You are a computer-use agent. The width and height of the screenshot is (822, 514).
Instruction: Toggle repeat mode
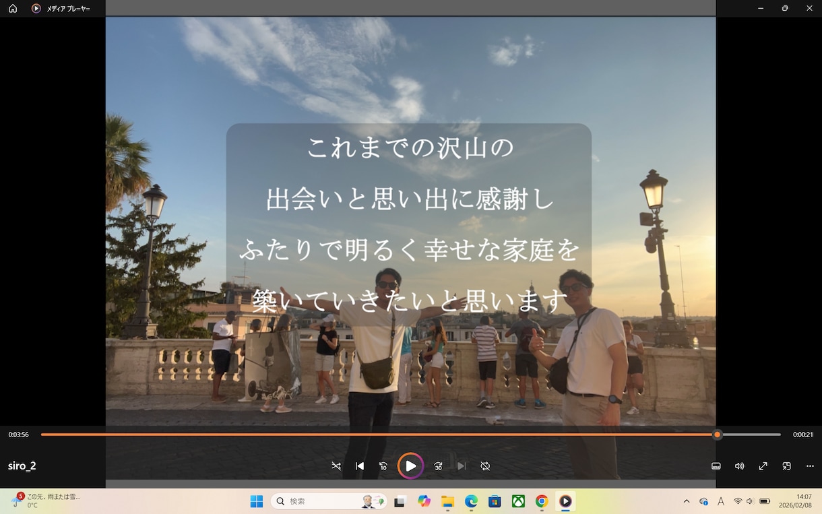coord(485,466)
